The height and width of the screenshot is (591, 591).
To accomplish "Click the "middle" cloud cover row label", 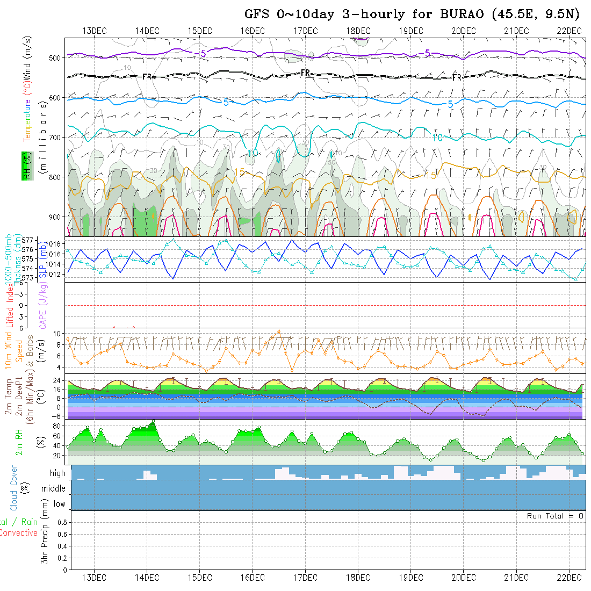I will click(54, 489).
